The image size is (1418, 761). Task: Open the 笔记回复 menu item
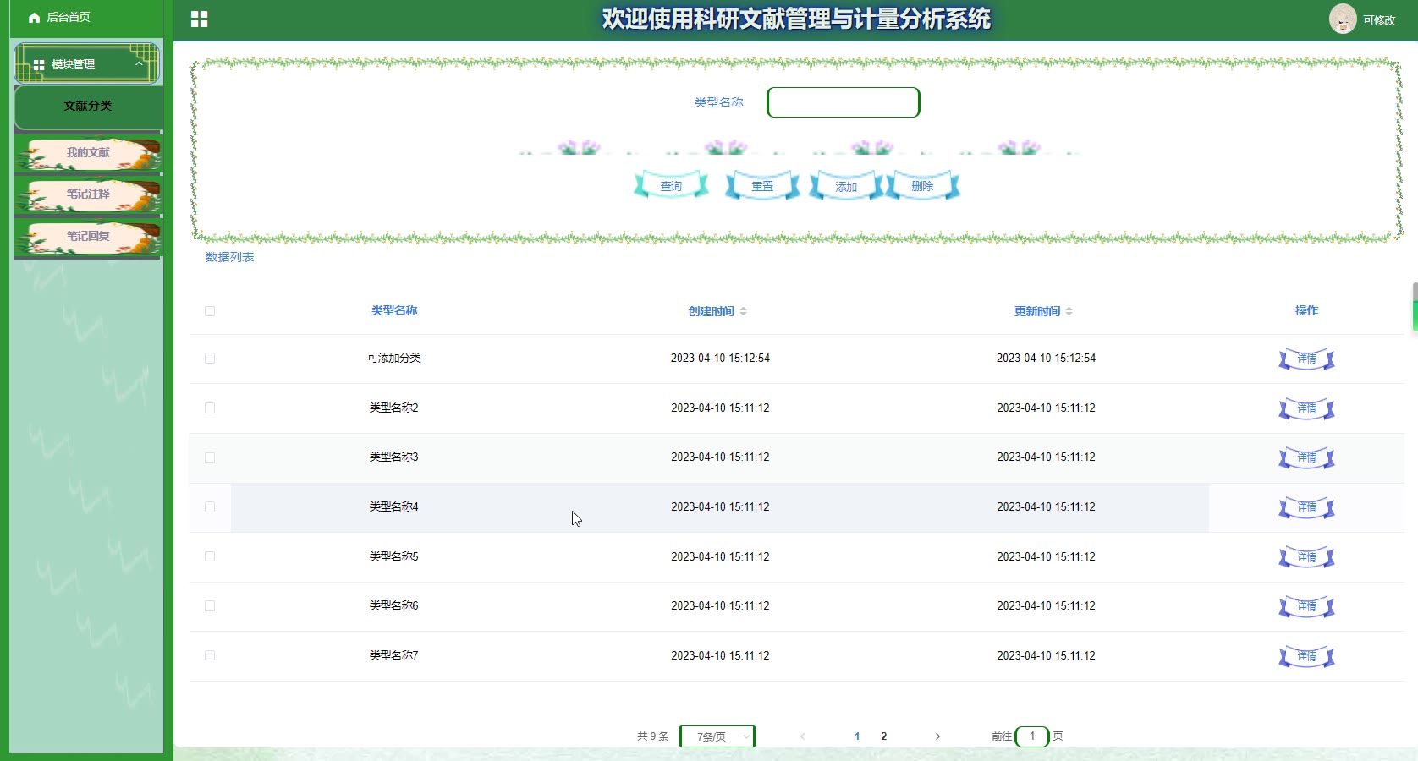click(88, 237)
